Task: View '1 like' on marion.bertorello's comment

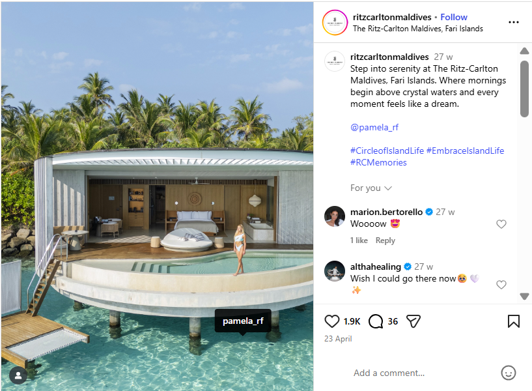Action: [x=359, y=240]
